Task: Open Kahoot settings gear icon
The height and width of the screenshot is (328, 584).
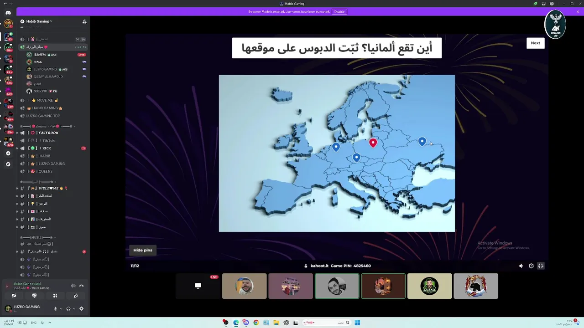Action: click(x=531, y=266)
